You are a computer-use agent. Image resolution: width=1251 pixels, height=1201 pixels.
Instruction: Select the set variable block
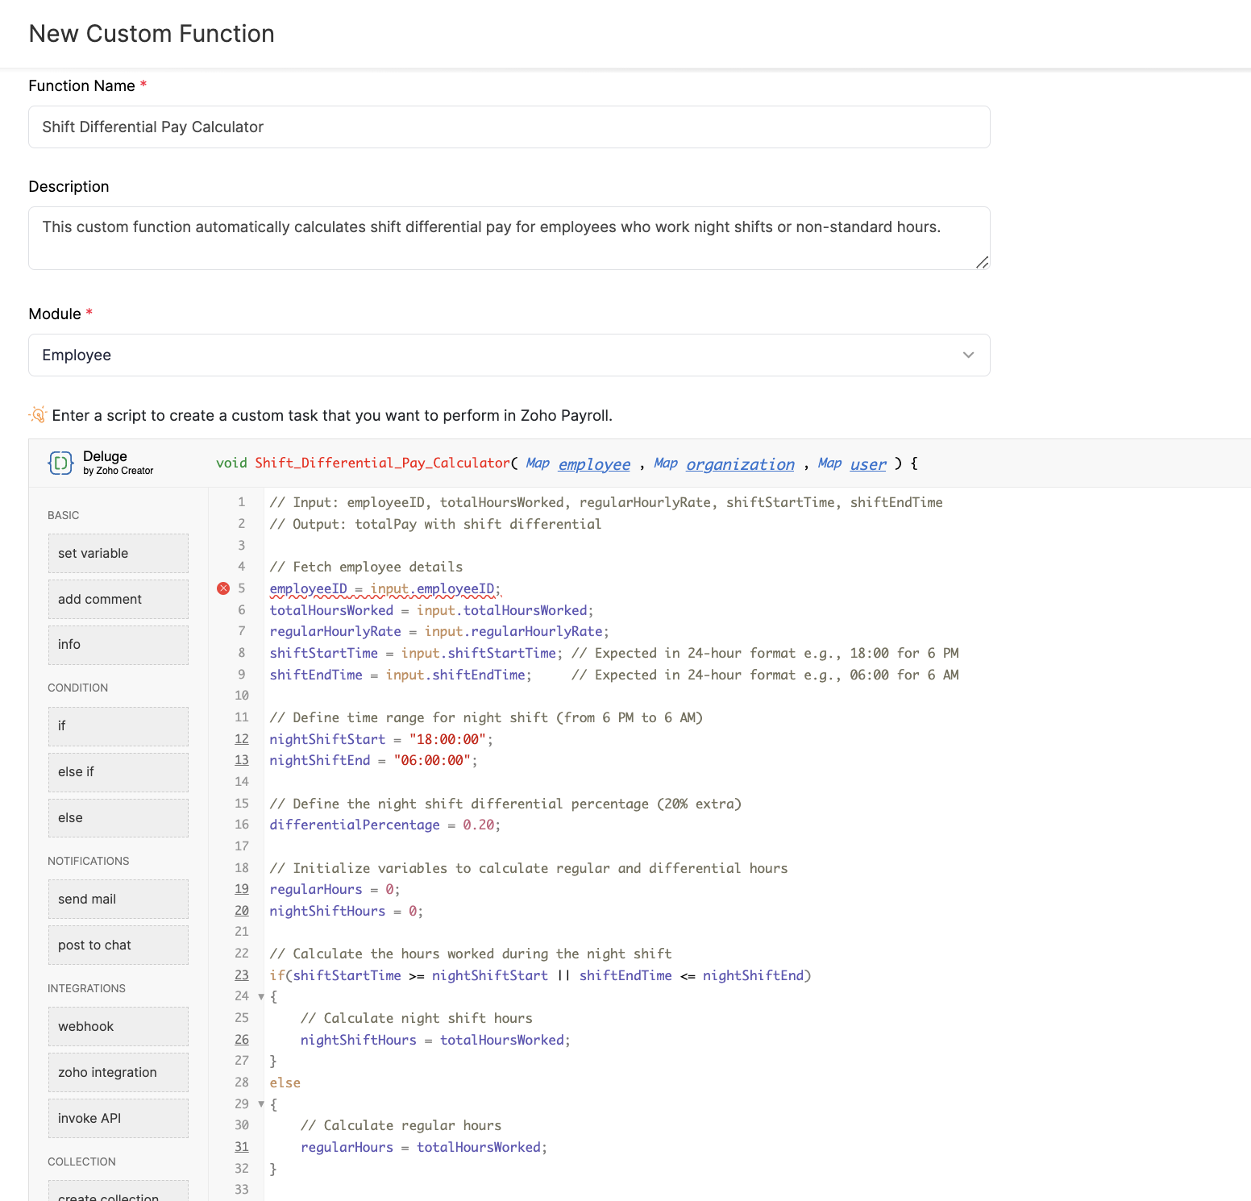(118, 554)
